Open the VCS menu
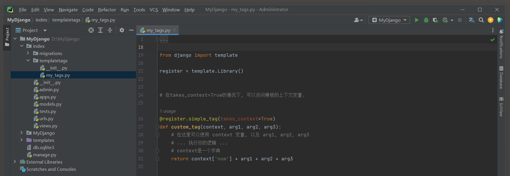Screen dimensions: 510x176 point(154,10)
